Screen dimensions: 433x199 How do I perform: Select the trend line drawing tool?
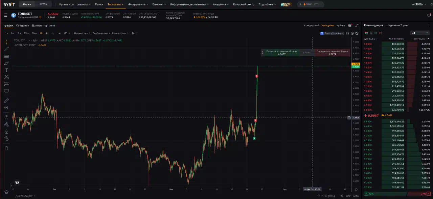6,49
